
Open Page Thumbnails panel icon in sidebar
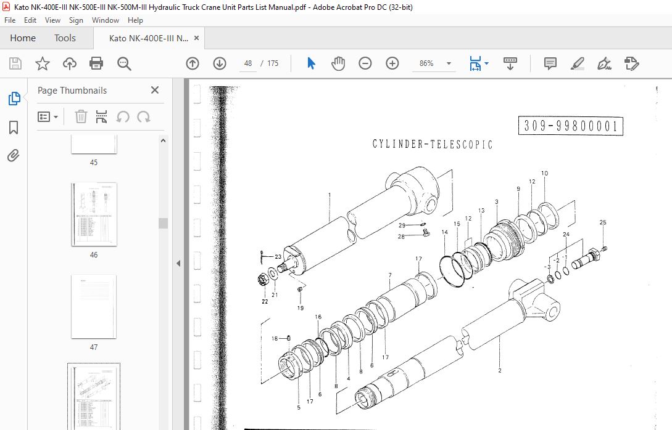(x=14, y=99)
